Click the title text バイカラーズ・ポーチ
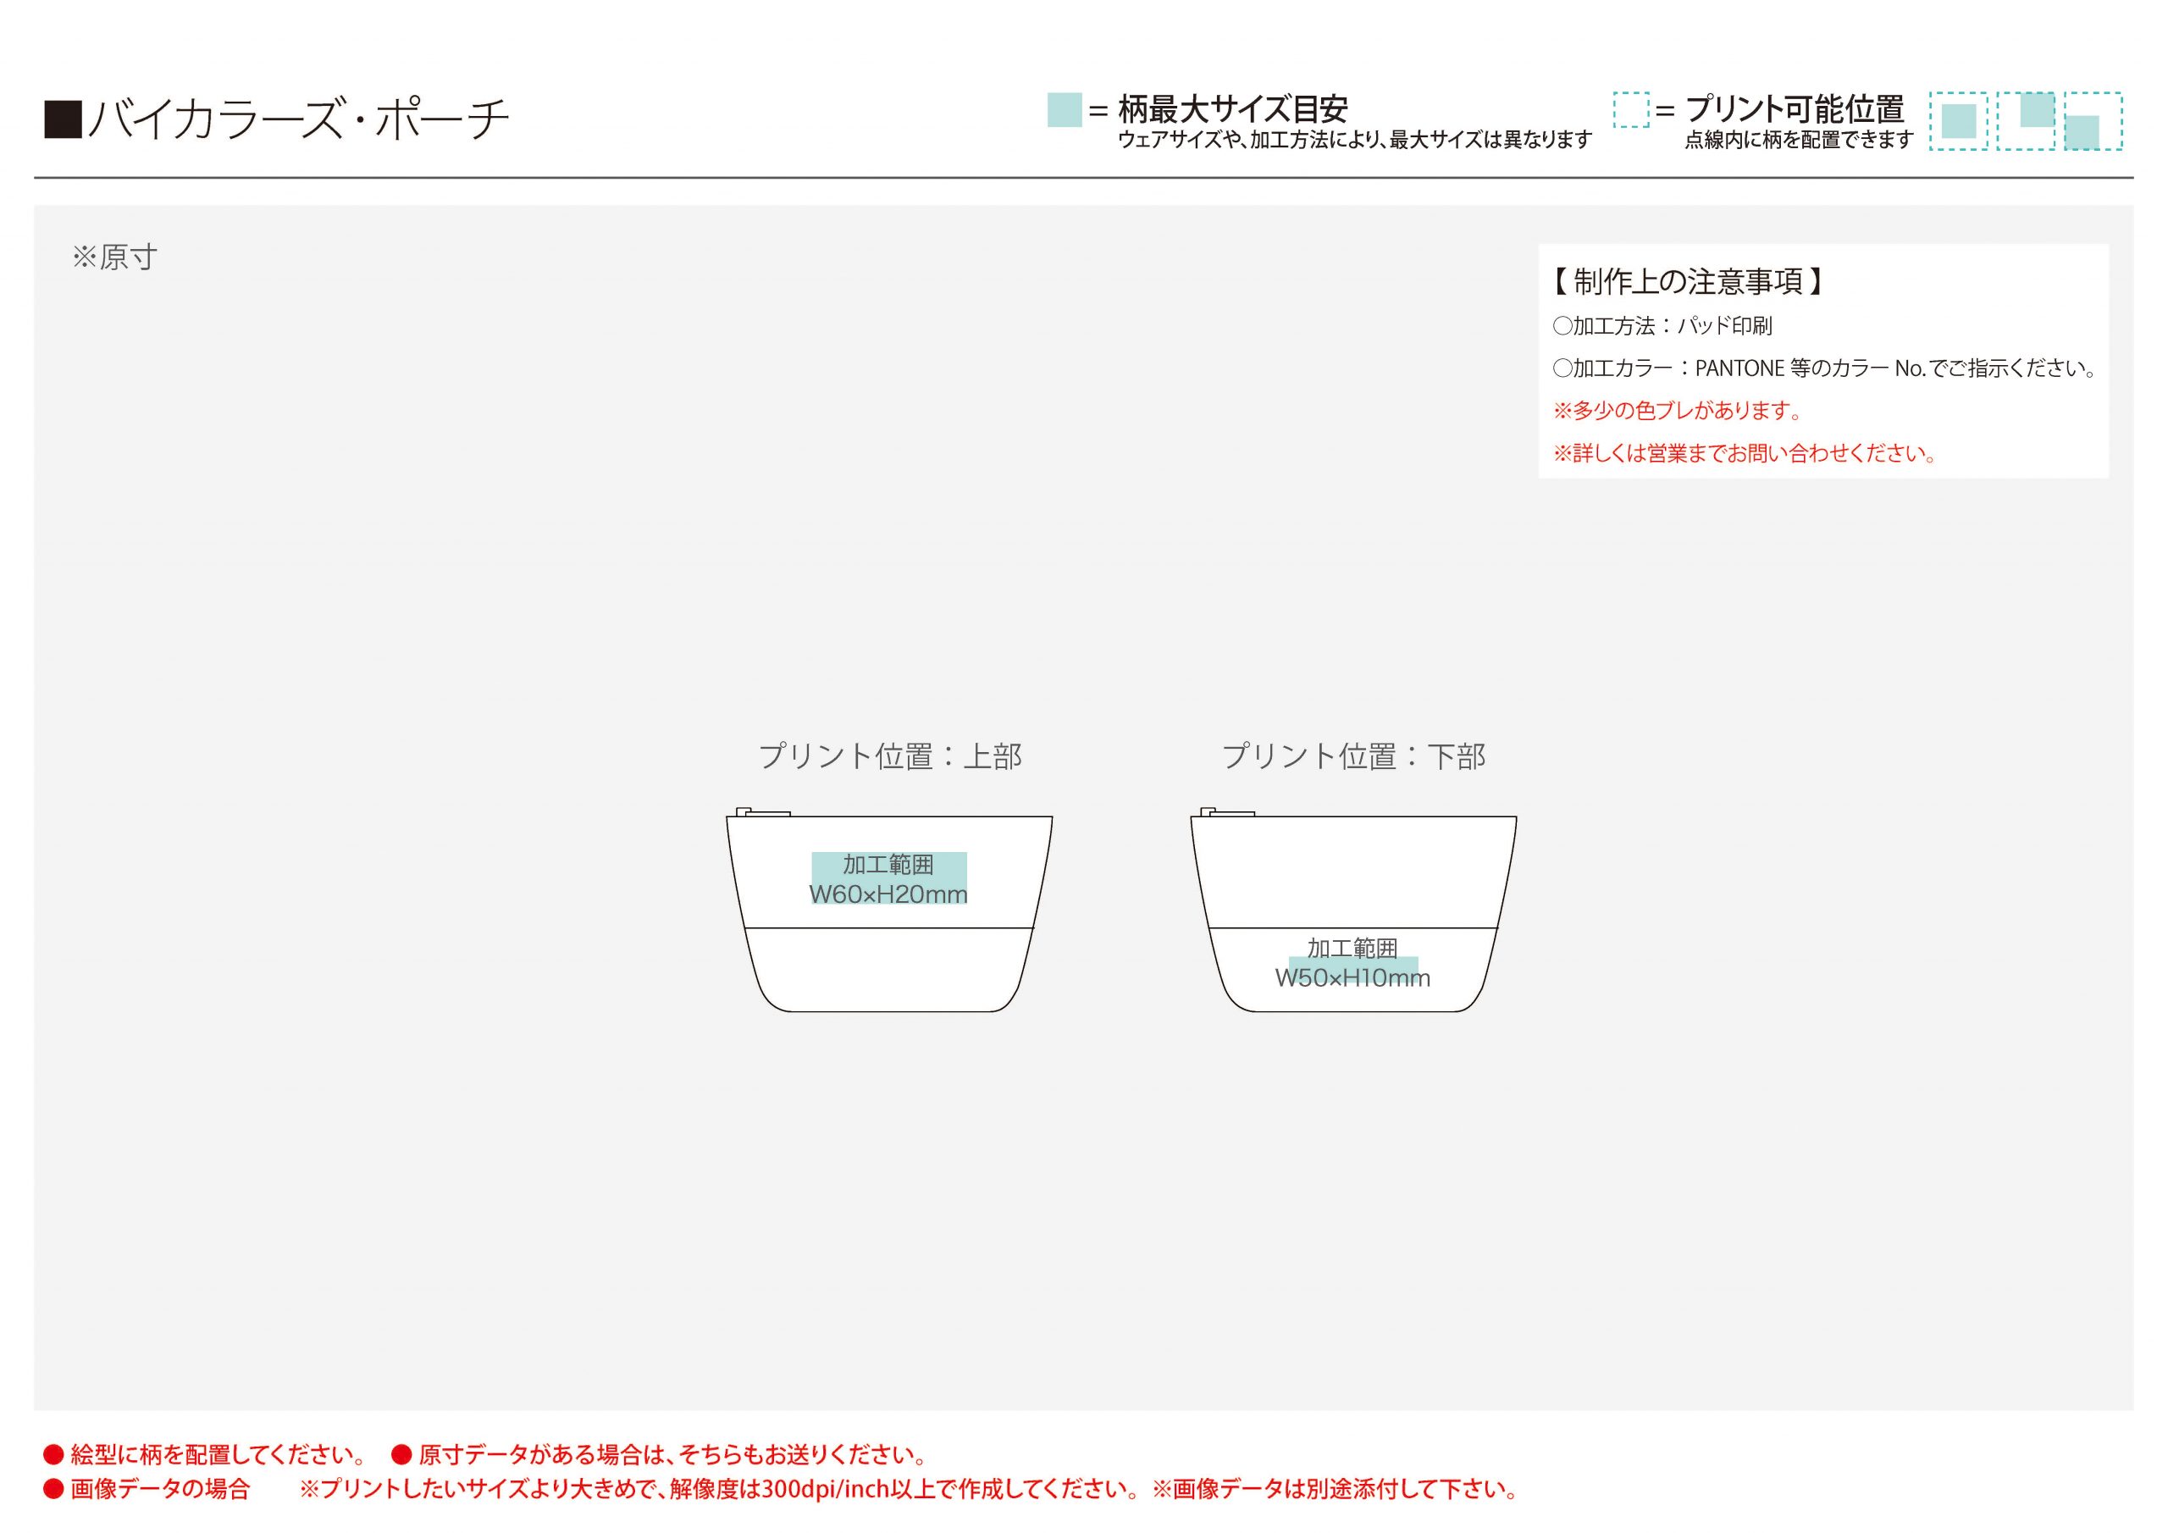 tap(299, 121)
